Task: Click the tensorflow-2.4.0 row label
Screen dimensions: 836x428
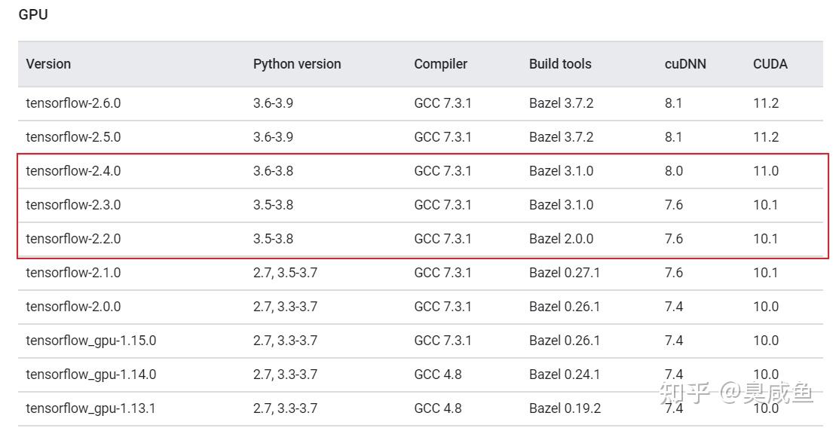Action: click(x=73, y=171)
